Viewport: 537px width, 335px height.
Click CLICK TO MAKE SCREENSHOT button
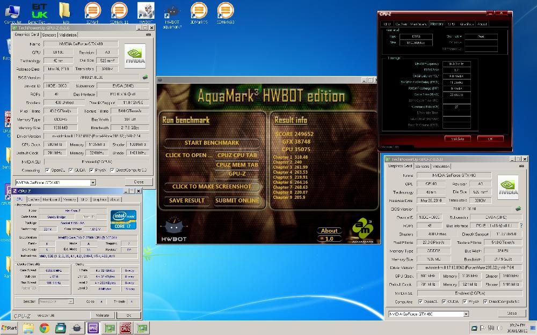pyautogui.click(x=212, y=187)
